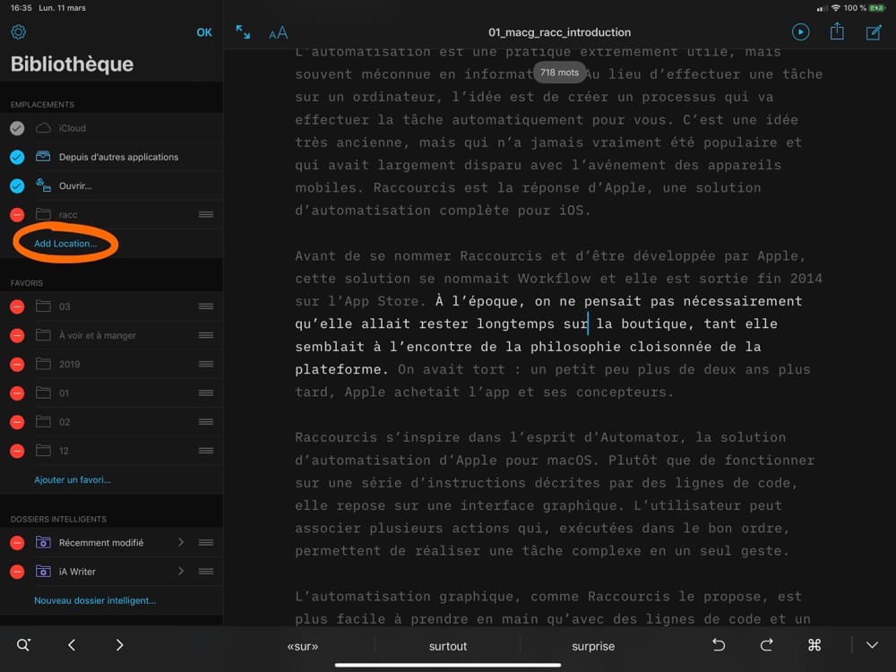
Task: Open settings gear in Bibliothèque
Action: [18, 32]
